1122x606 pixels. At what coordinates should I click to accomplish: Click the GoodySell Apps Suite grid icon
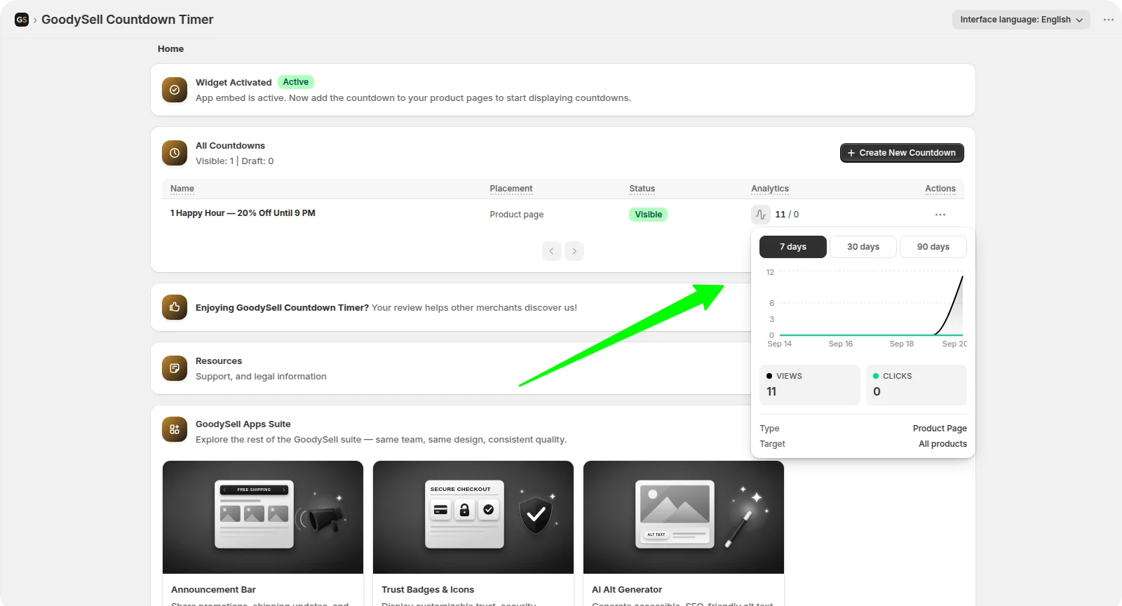click(175, 429)
